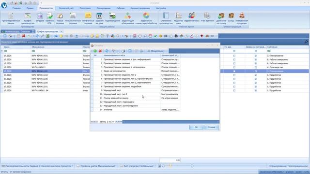Click zoom out minus button on slider
310x174 pixels.
[163, 166]
